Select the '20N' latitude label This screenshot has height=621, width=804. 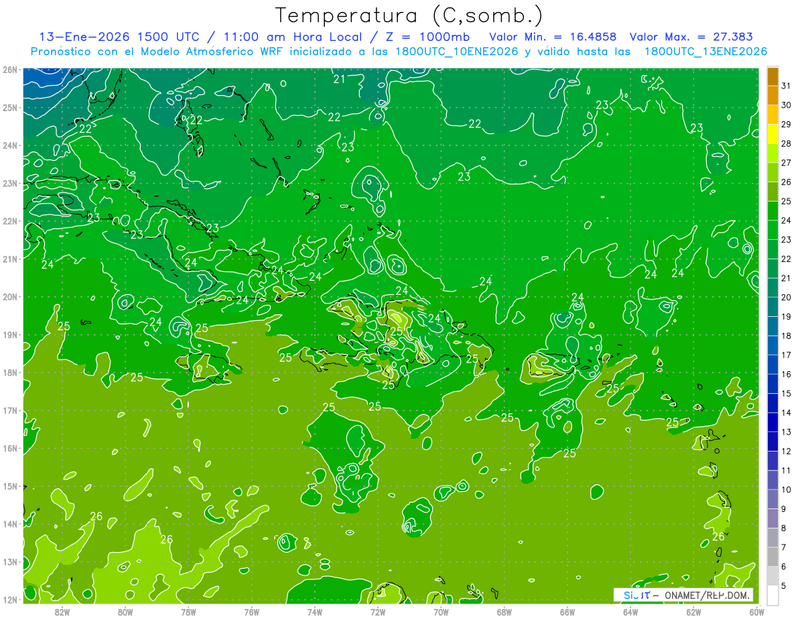coord(9,296)
